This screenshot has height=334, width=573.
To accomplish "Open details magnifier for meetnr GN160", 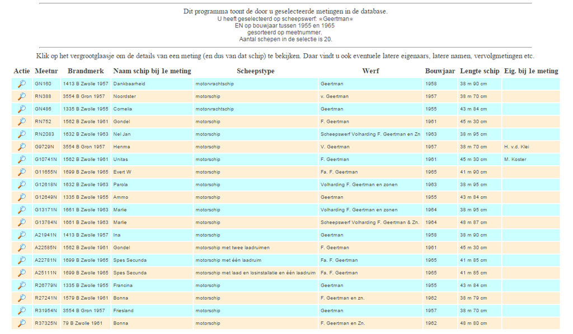I will point(21,84).
